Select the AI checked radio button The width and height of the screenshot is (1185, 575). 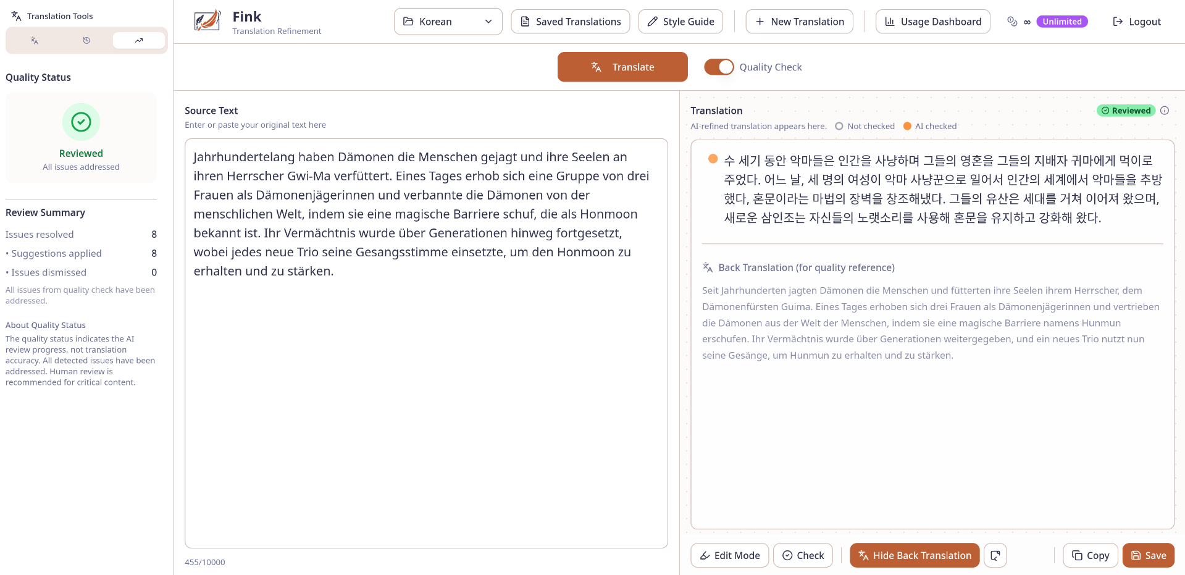pos(907,126)
